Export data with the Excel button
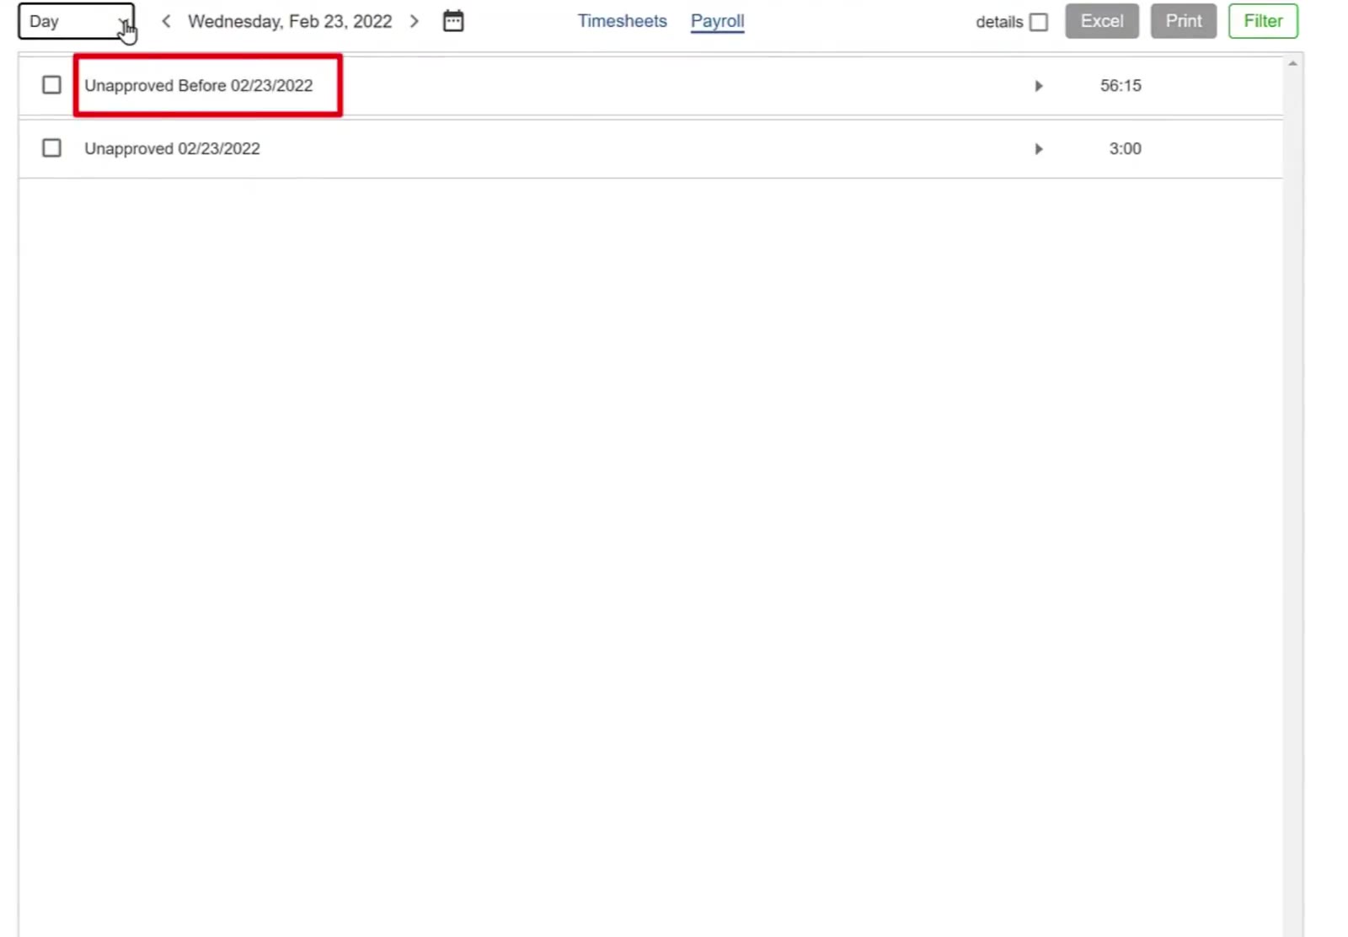This screenshot has width=1348, height=937. (x=1102, y=21)
